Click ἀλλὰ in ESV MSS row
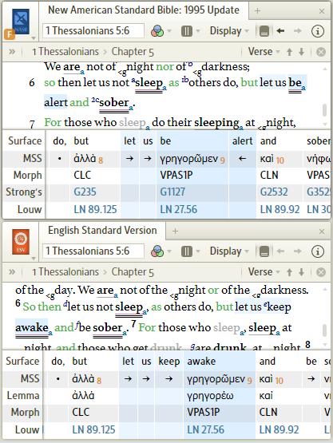This screenshot has height=443, width=333. pos(83,379)
